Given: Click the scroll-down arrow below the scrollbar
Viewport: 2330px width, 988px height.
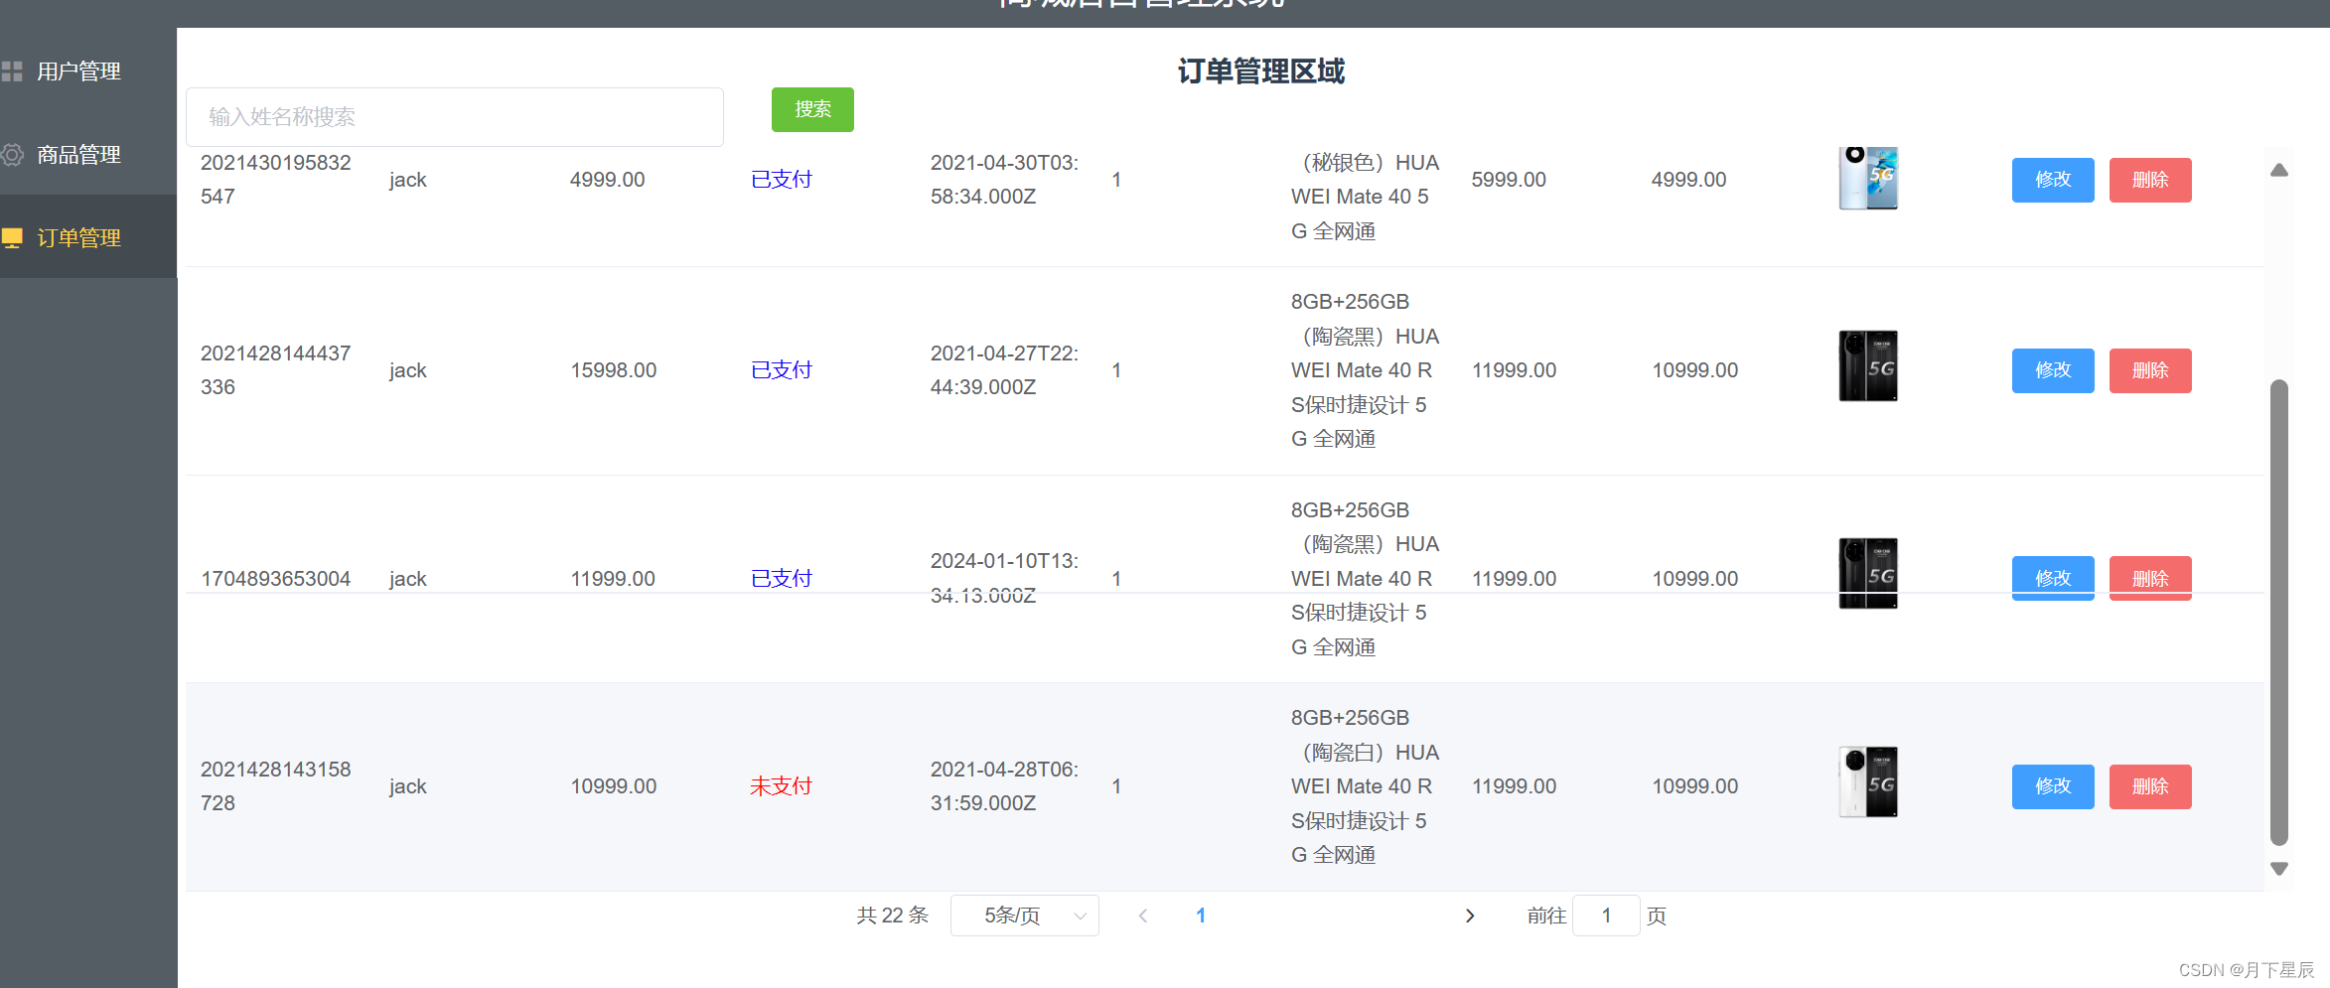Looking at the screenshot, I should pos(2280,868).
